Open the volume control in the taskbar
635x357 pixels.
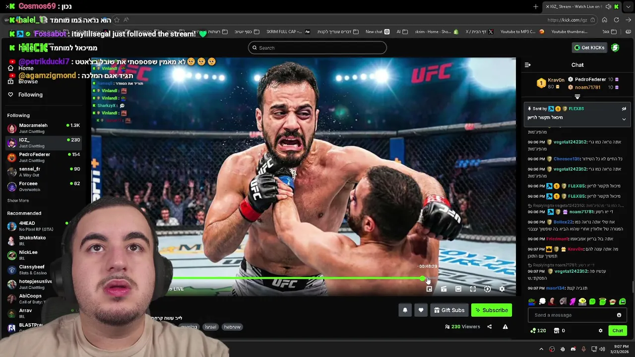point(602,349)
